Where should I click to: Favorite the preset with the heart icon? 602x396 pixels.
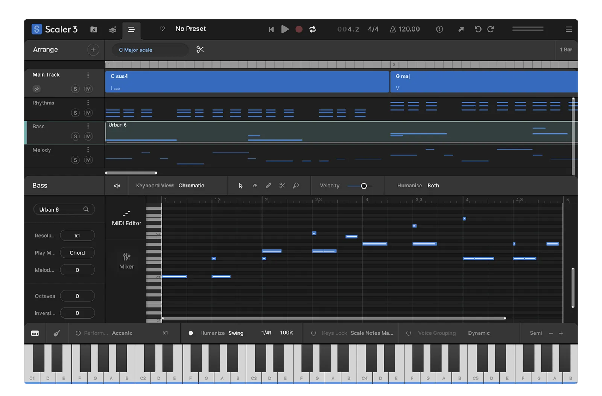[x=162, y=29]
